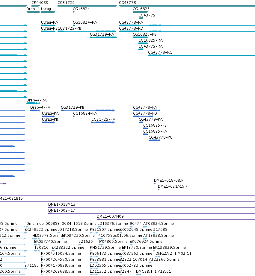Select the Uvrag-PB protein label

(50, 119)
